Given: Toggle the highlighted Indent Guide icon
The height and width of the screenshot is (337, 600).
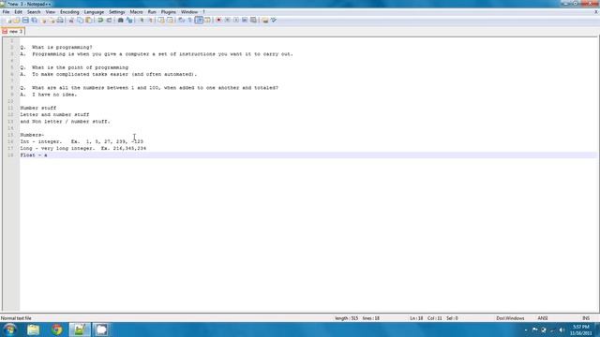Looking at the screenshot, I should point(199,20).
